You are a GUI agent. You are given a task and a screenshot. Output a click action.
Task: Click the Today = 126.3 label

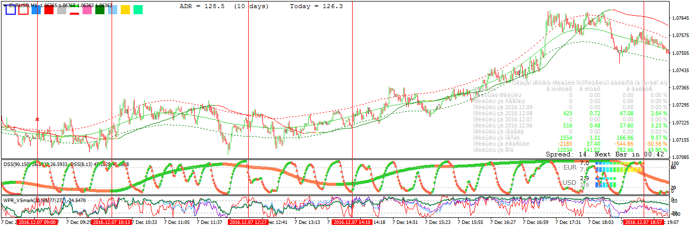(316, 6)
